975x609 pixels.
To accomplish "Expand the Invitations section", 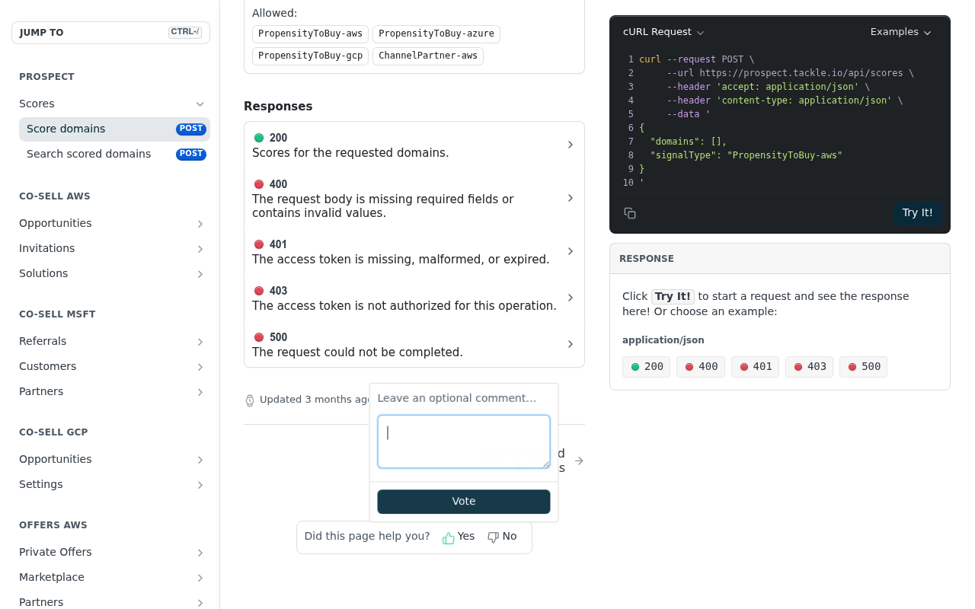I will point(200,249).
